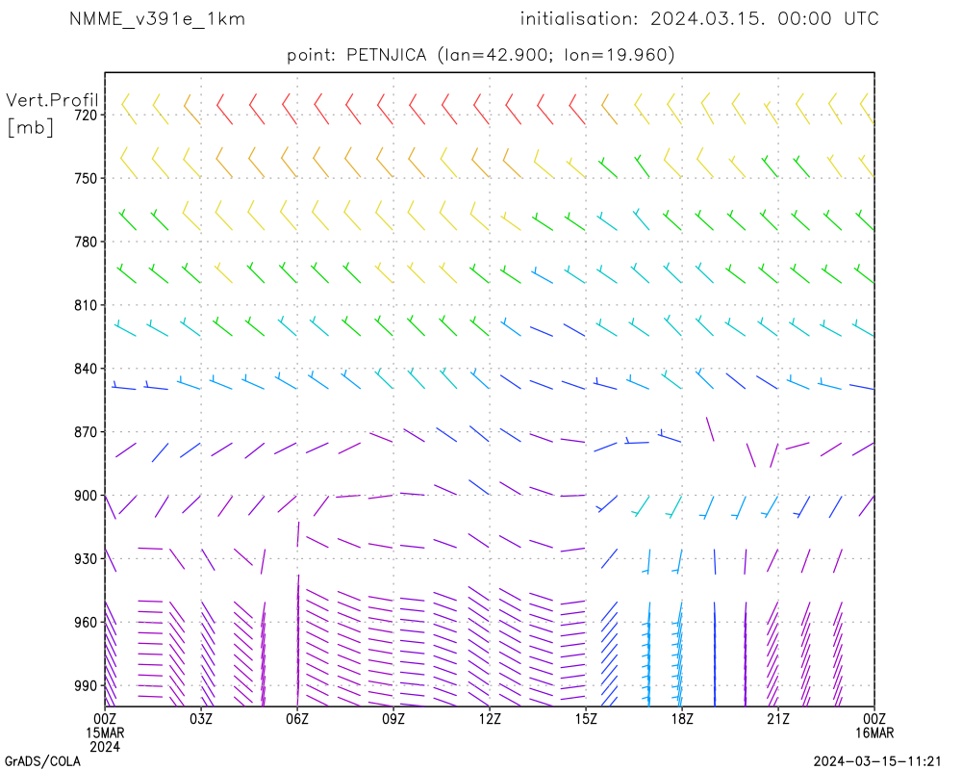Image resolution: width=962 pixels, height=770 pixels.
Task: Click the 750 pressure level label
Action: pos(87,178)
